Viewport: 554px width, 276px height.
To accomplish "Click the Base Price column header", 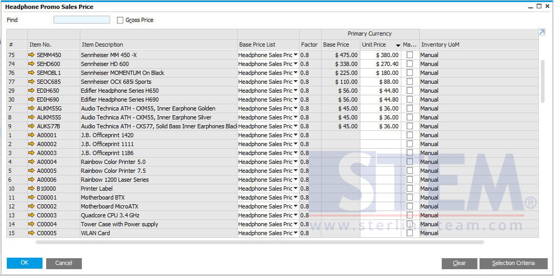I will (340, 45).
